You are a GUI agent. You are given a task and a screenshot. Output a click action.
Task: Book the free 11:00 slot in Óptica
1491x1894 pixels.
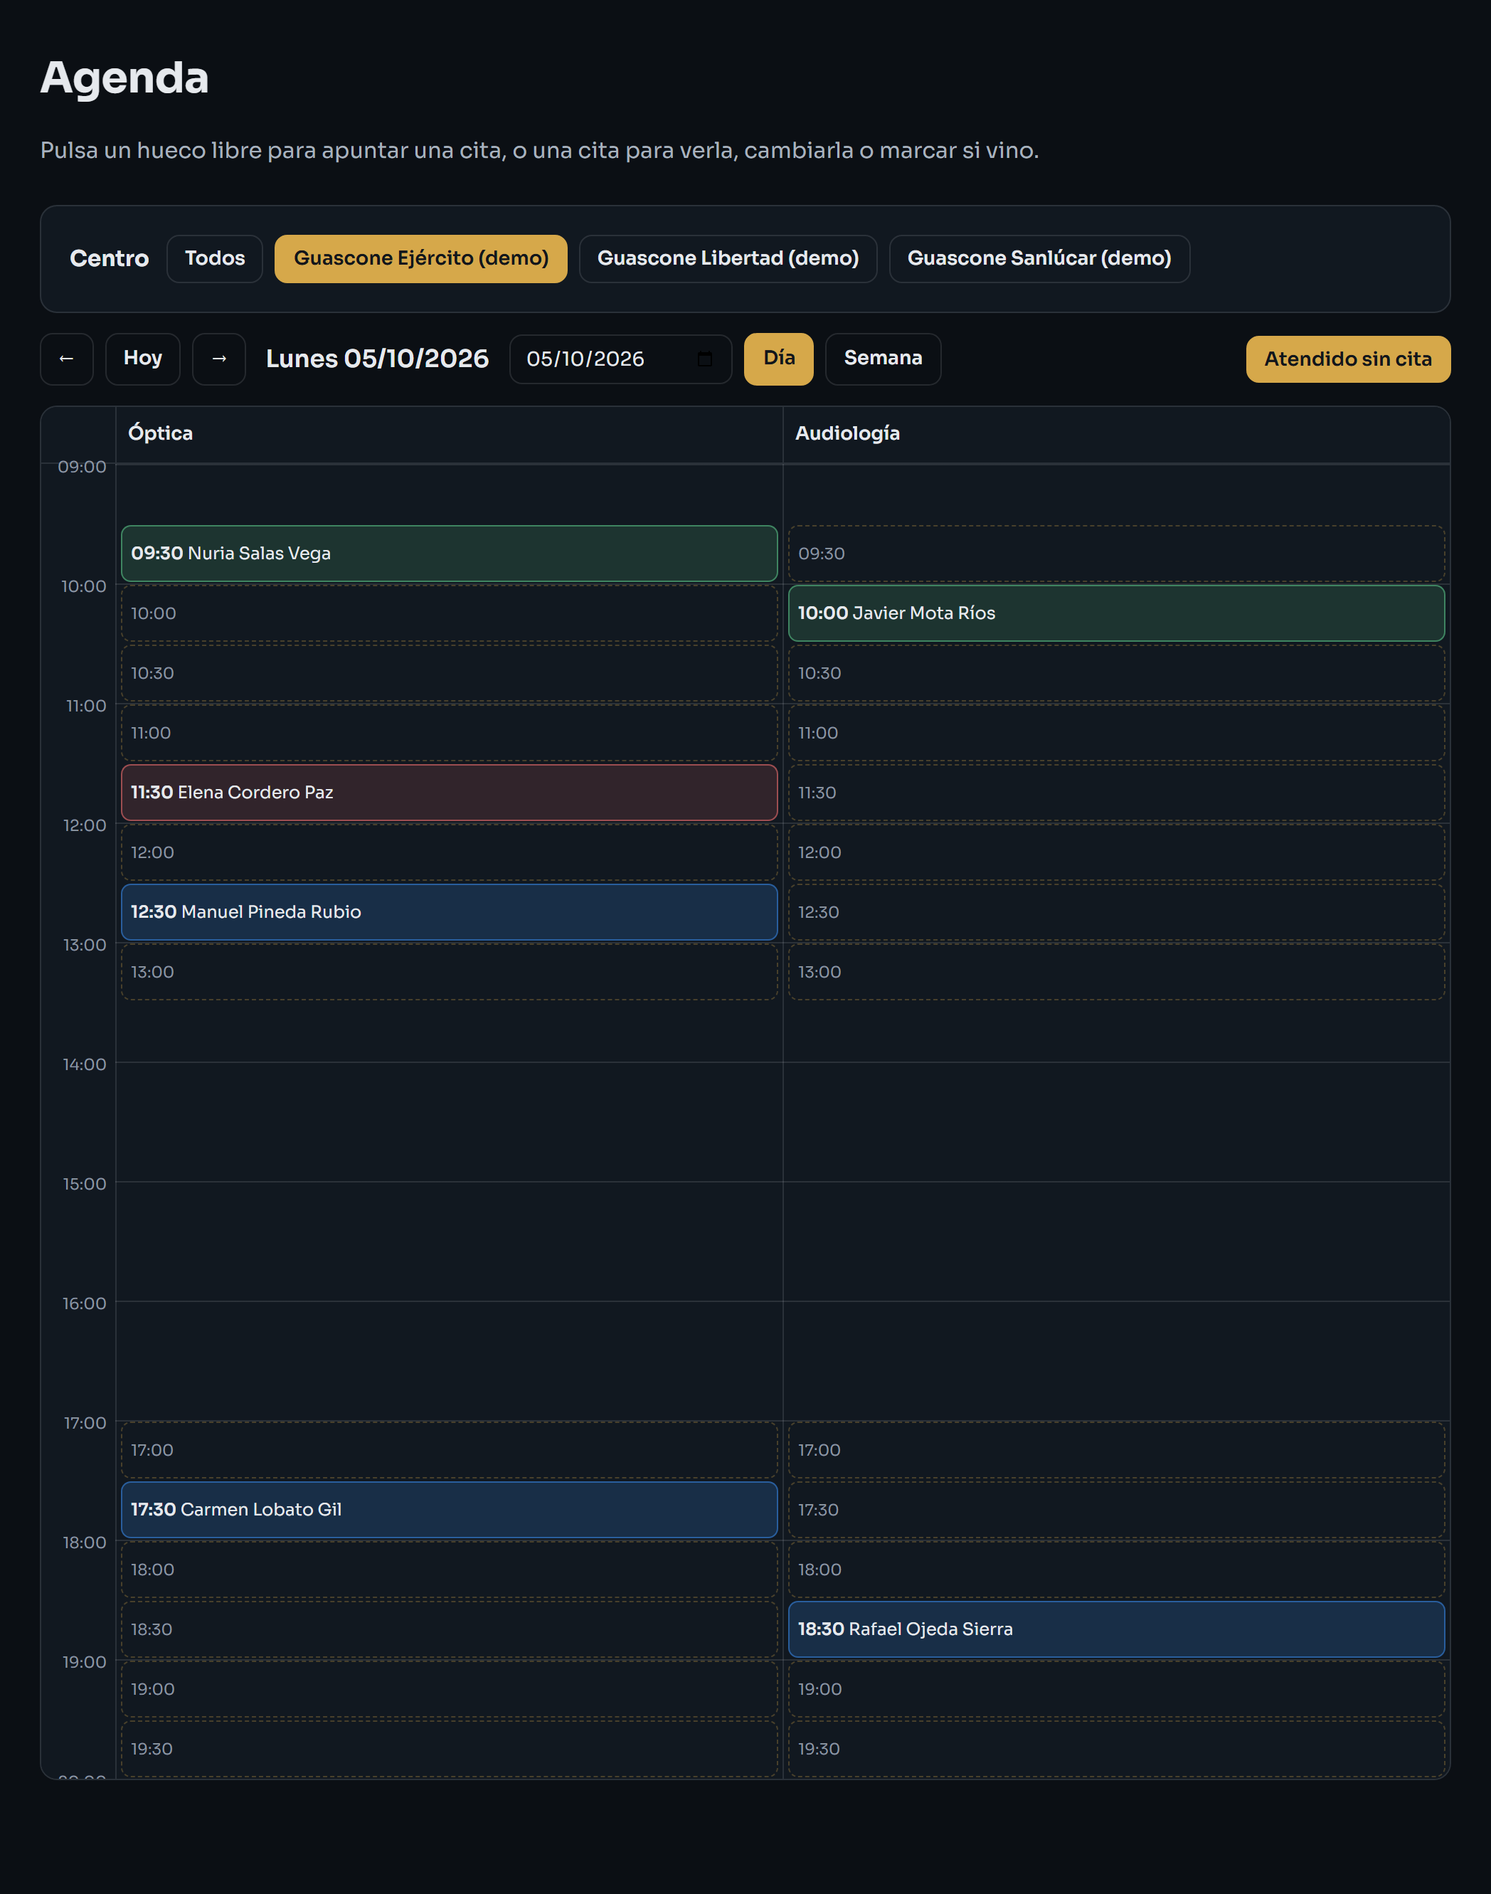tap(450, 733)
